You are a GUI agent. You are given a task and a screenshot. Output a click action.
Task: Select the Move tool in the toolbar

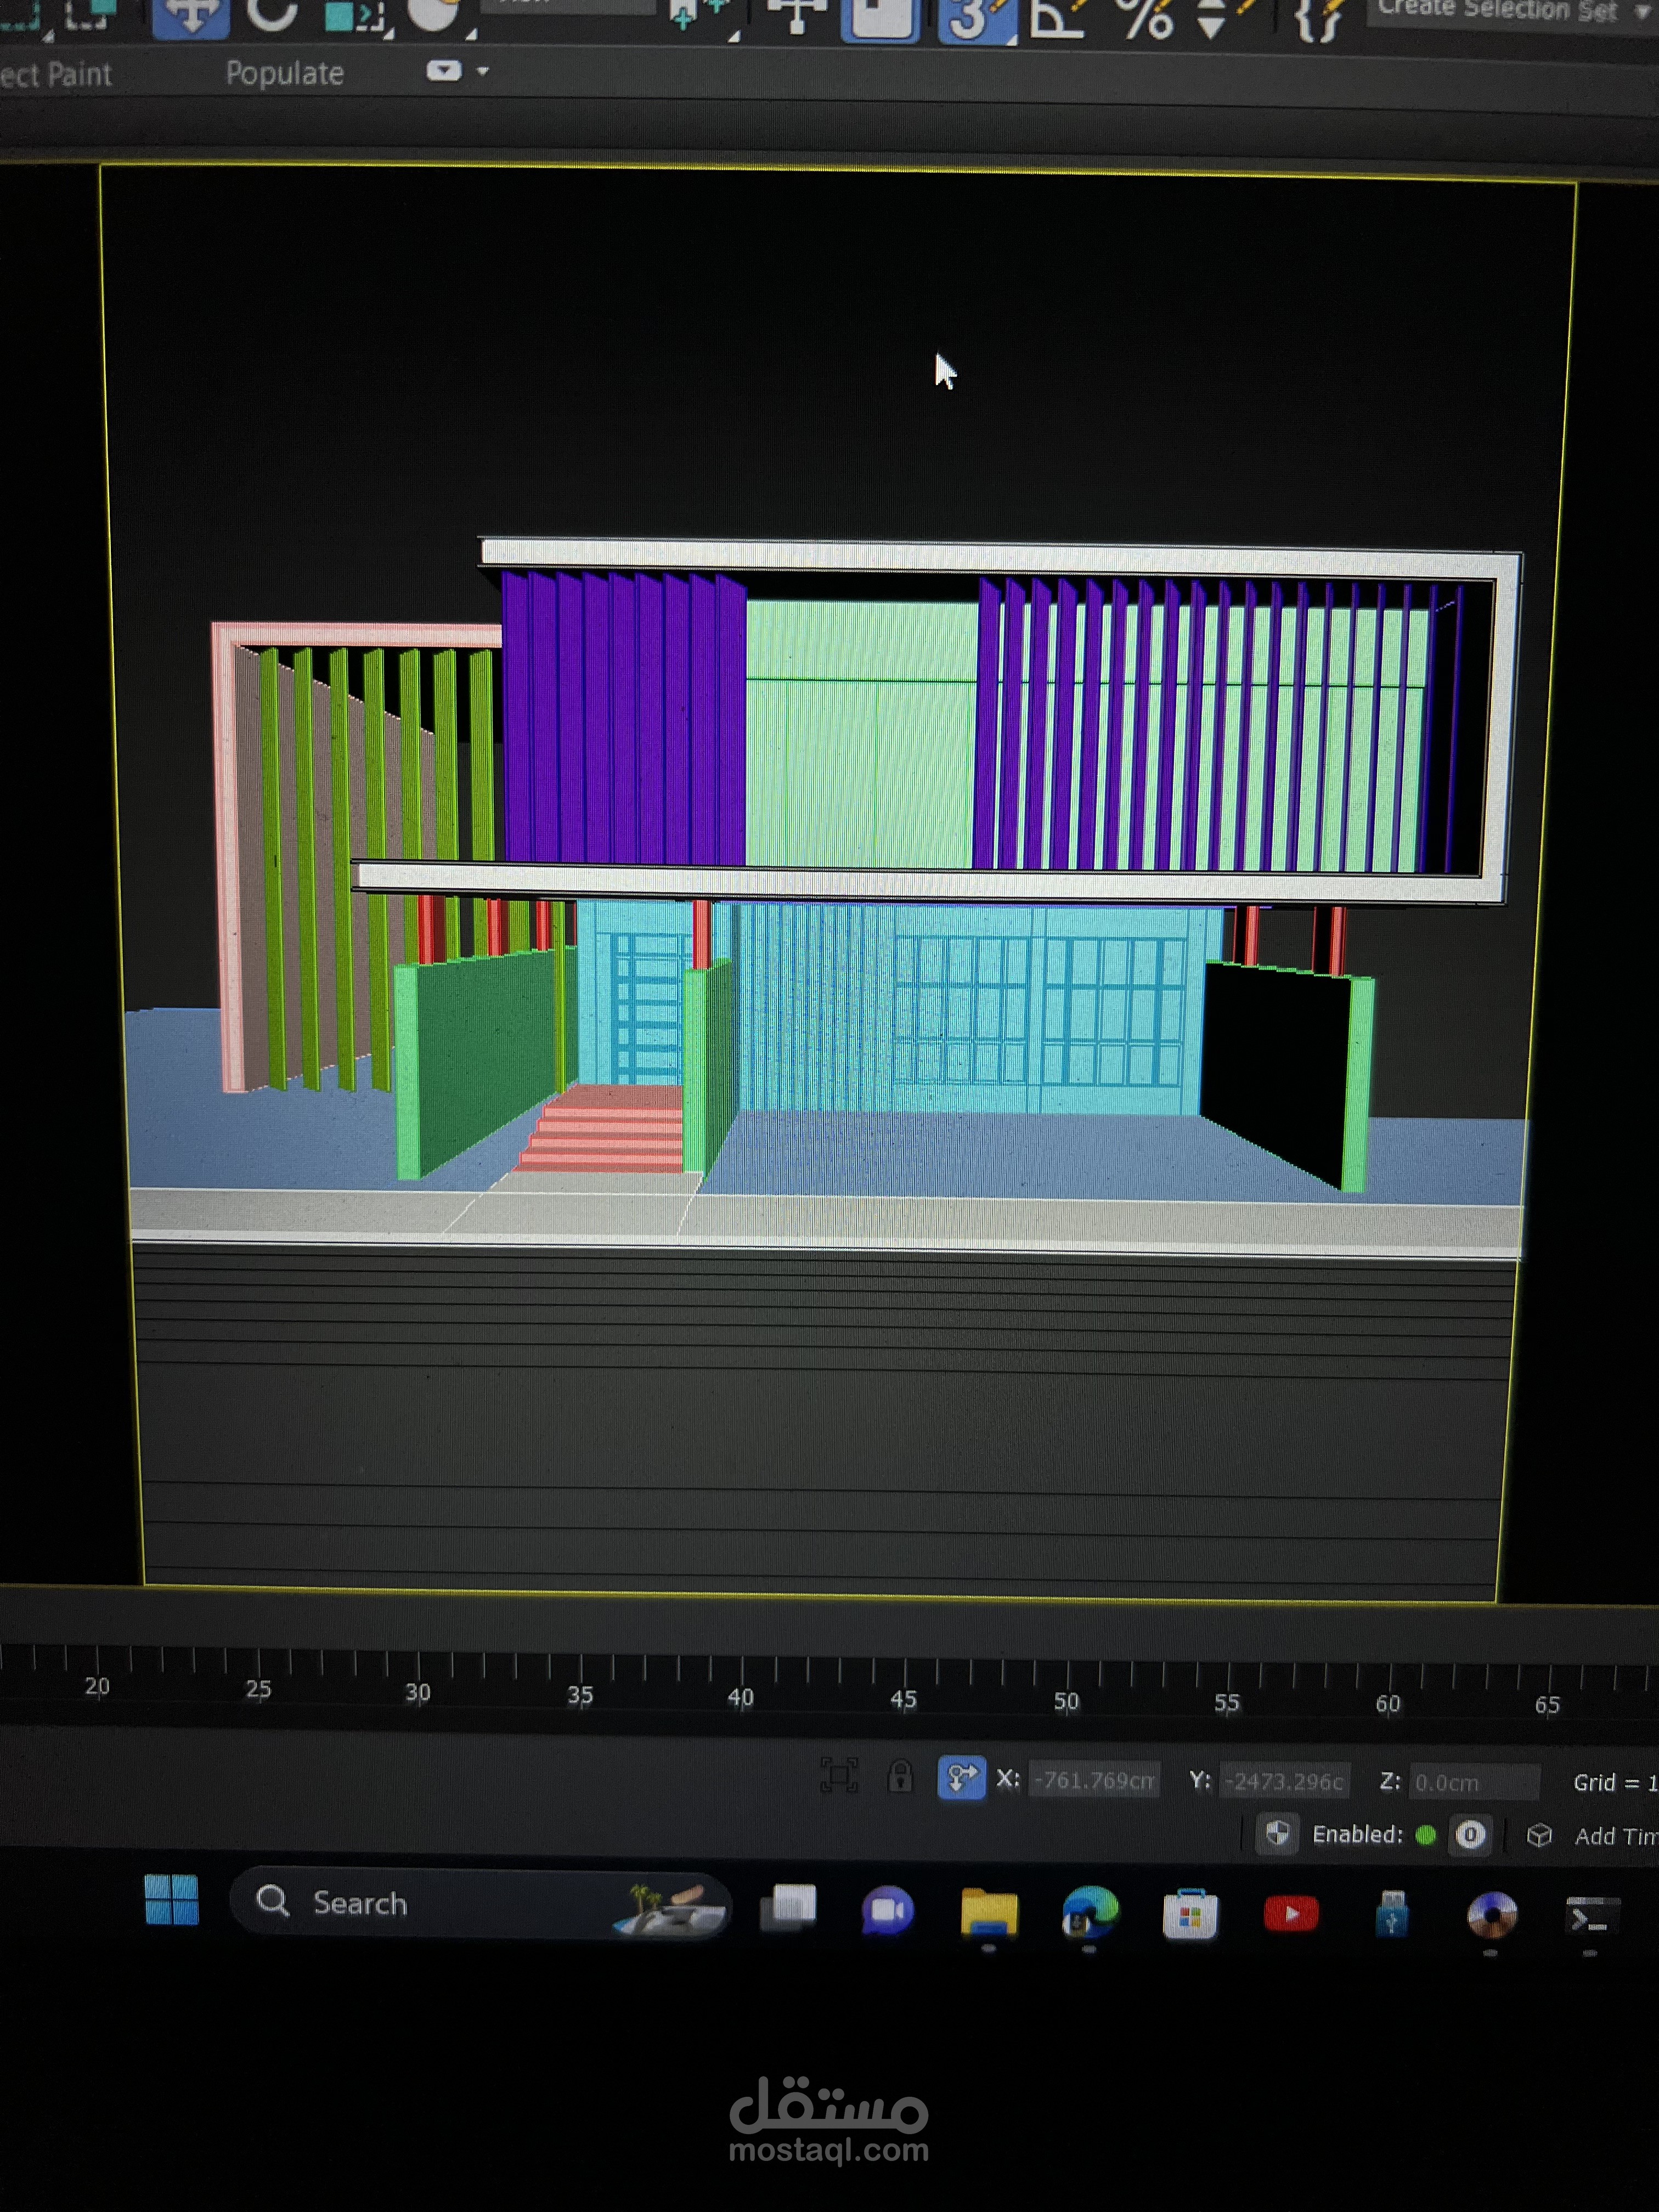click(x=190, y=15)
